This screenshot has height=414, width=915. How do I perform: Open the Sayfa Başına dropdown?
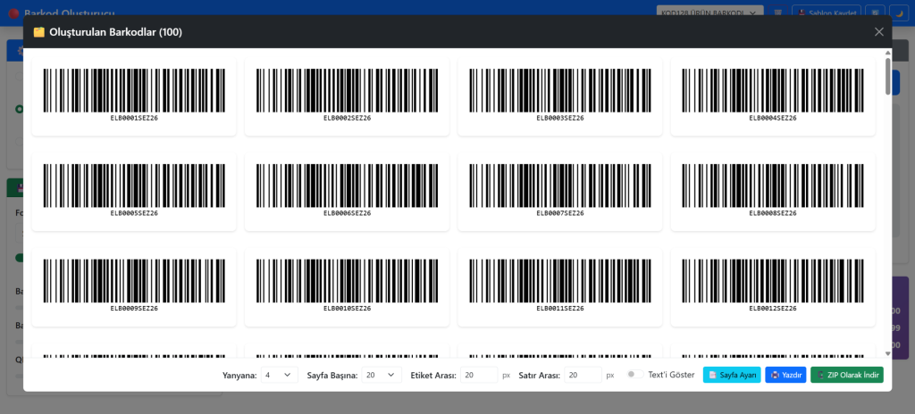point(382,375)
